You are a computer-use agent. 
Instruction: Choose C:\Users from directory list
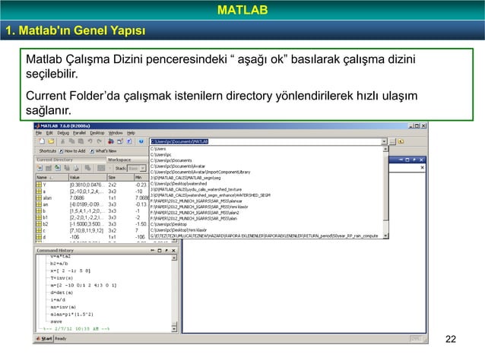click(x=268, y=149)
